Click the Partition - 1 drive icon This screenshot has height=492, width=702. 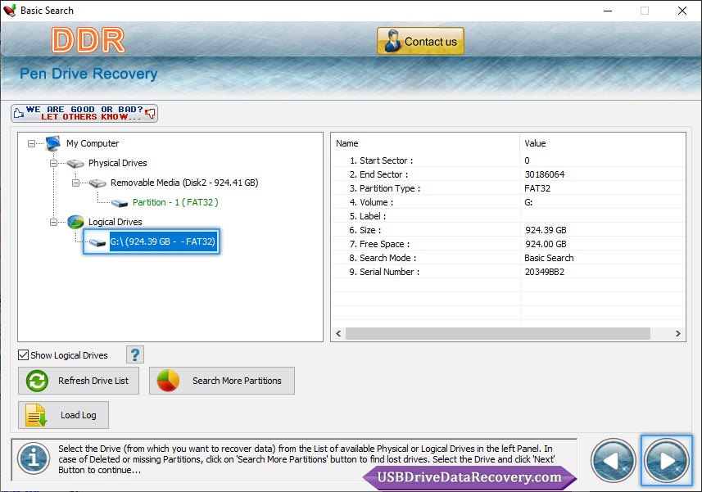point(120,204)
